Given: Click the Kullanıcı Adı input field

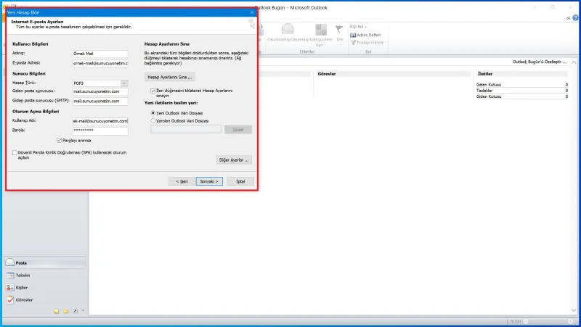Looking at the screenshot, I should (100, 121).
